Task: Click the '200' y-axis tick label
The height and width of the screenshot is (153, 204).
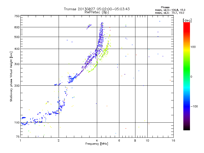Action: 17,86
